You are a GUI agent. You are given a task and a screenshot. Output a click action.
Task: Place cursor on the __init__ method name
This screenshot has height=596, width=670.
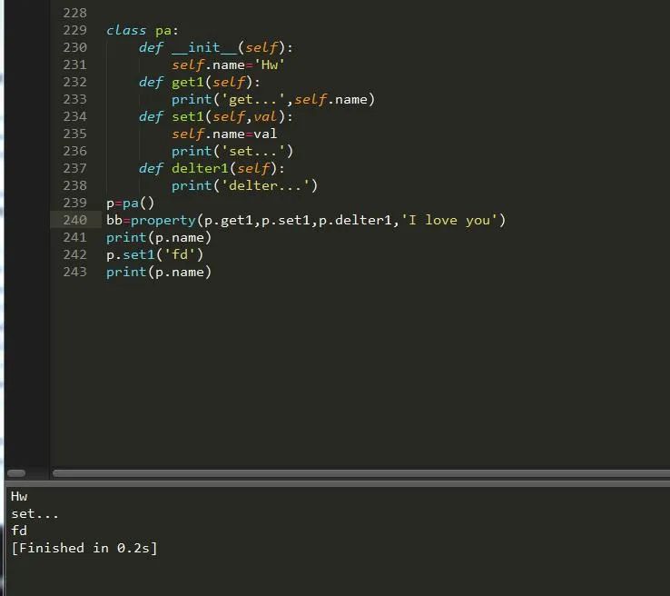tap(204, 47)
